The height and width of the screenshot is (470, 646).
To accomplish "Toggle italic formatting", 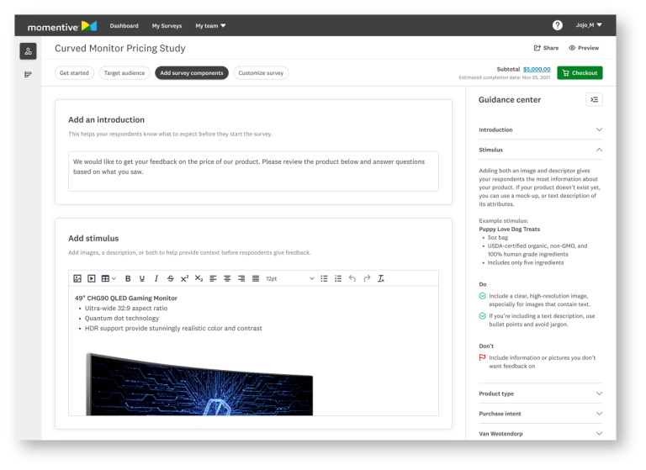I will [x=156, y=279].
